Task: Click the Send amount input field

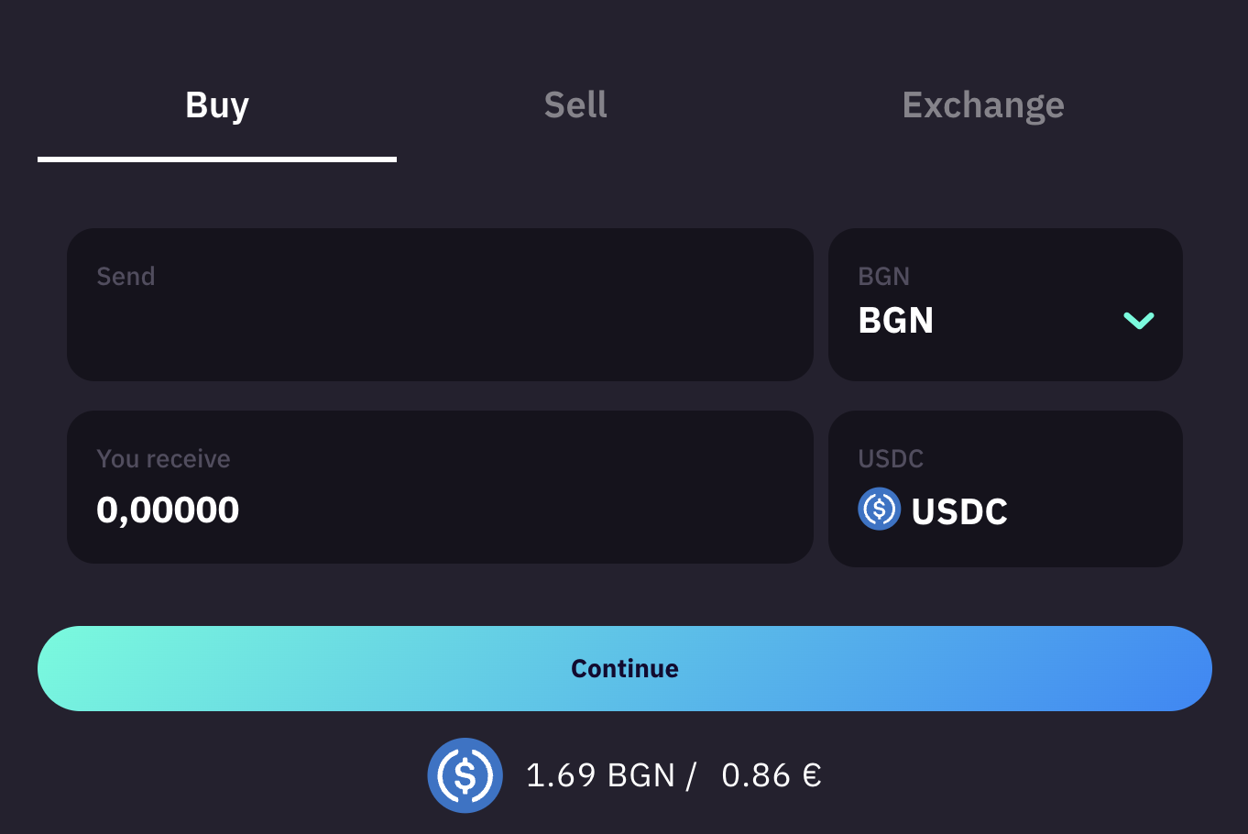Action: [x=440, y=321]
